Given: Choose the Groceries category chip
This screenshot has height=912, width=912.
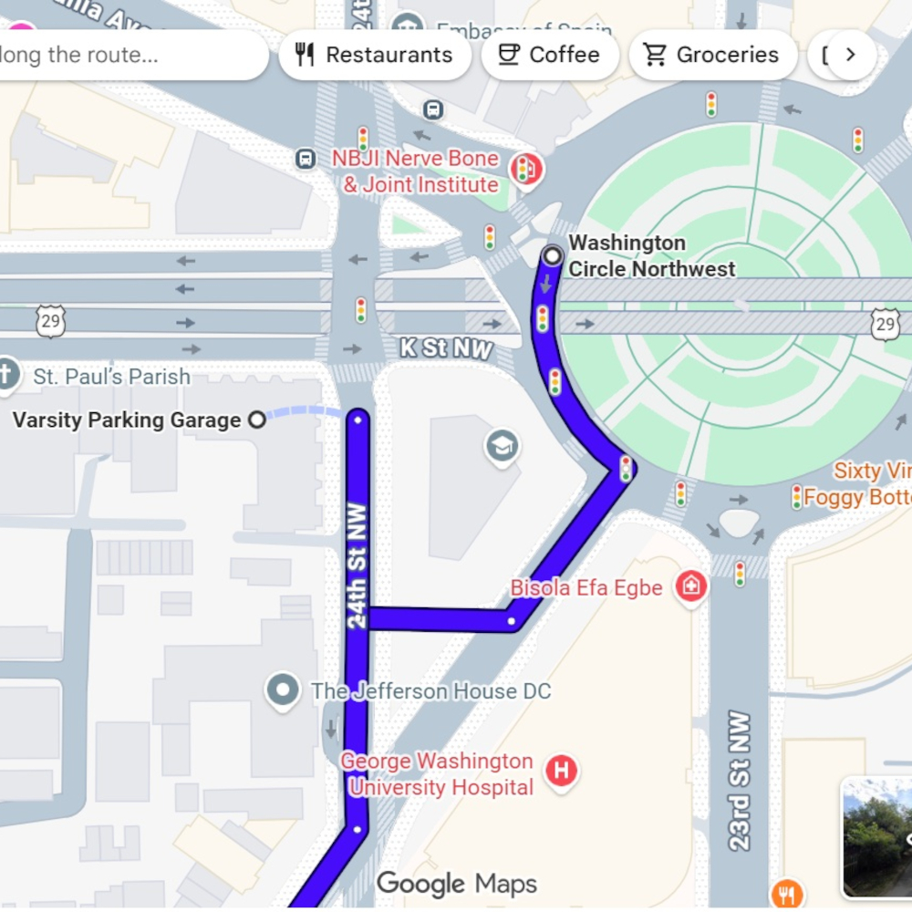Looking at the screenshot, I should (712, 55).
